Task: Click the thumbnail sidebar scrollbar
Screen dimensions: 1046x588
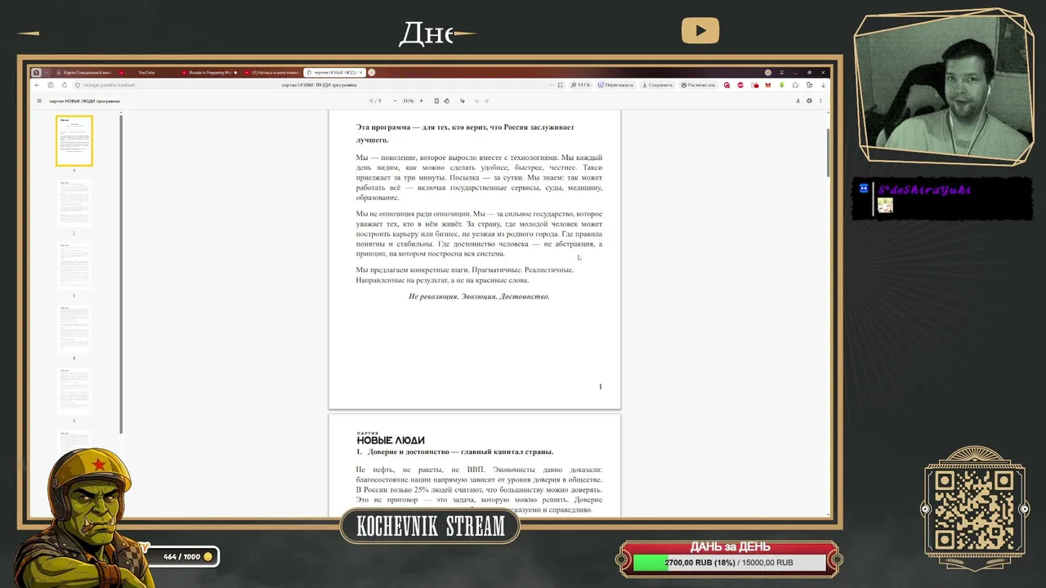Action: (121, 274)
